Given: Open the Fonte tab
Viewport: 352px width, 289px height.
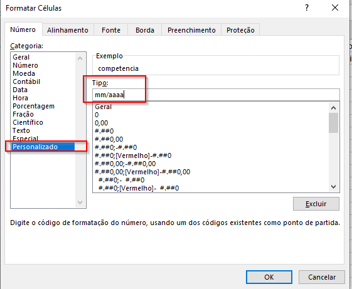Looking at the screenshot, I should pos(111,30).
